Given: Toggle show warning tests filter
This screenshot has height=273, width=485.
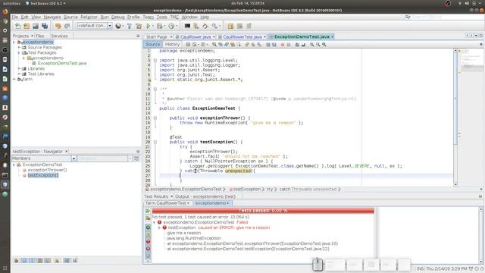Looking at the screenshot, I should 148,234.
